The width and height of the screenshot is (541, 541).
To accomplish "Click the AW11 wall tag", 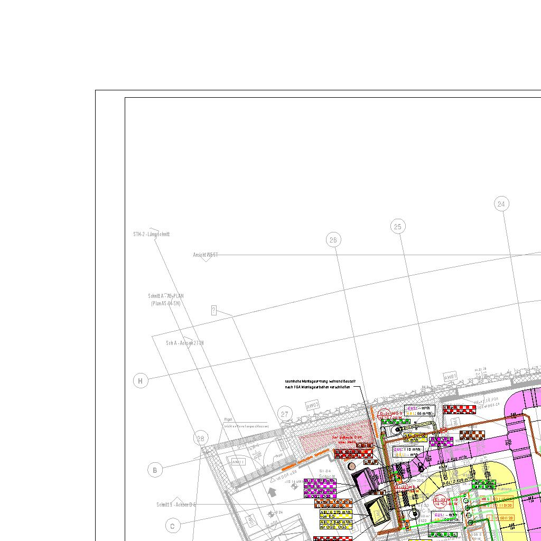I will pyautogui.click(x=238, y=461).
